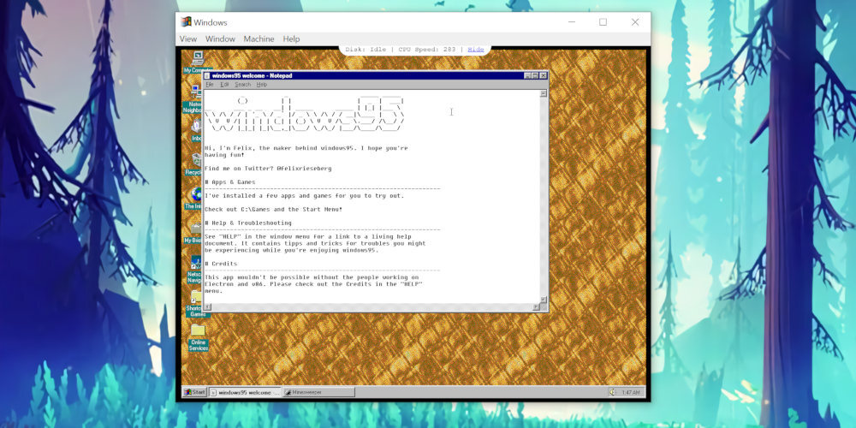Click the speaker volume icon in the tray
Screen dimensions: 856x428
coord(612,392)
